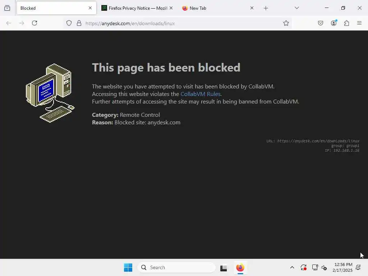Click the URL debug line text

pyautogui.click(x=313, y=141)
